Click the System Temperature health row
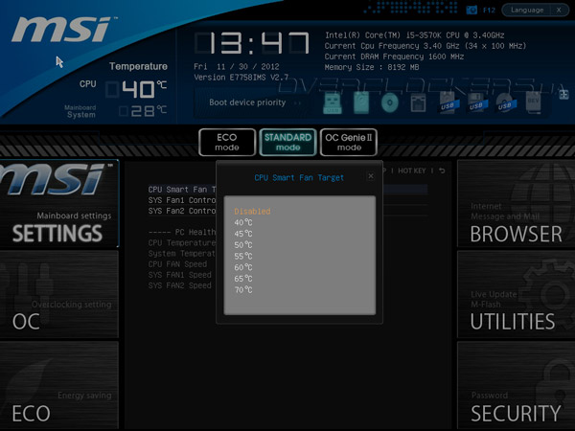The image size is (575, 431). click(x=182, y=253)
